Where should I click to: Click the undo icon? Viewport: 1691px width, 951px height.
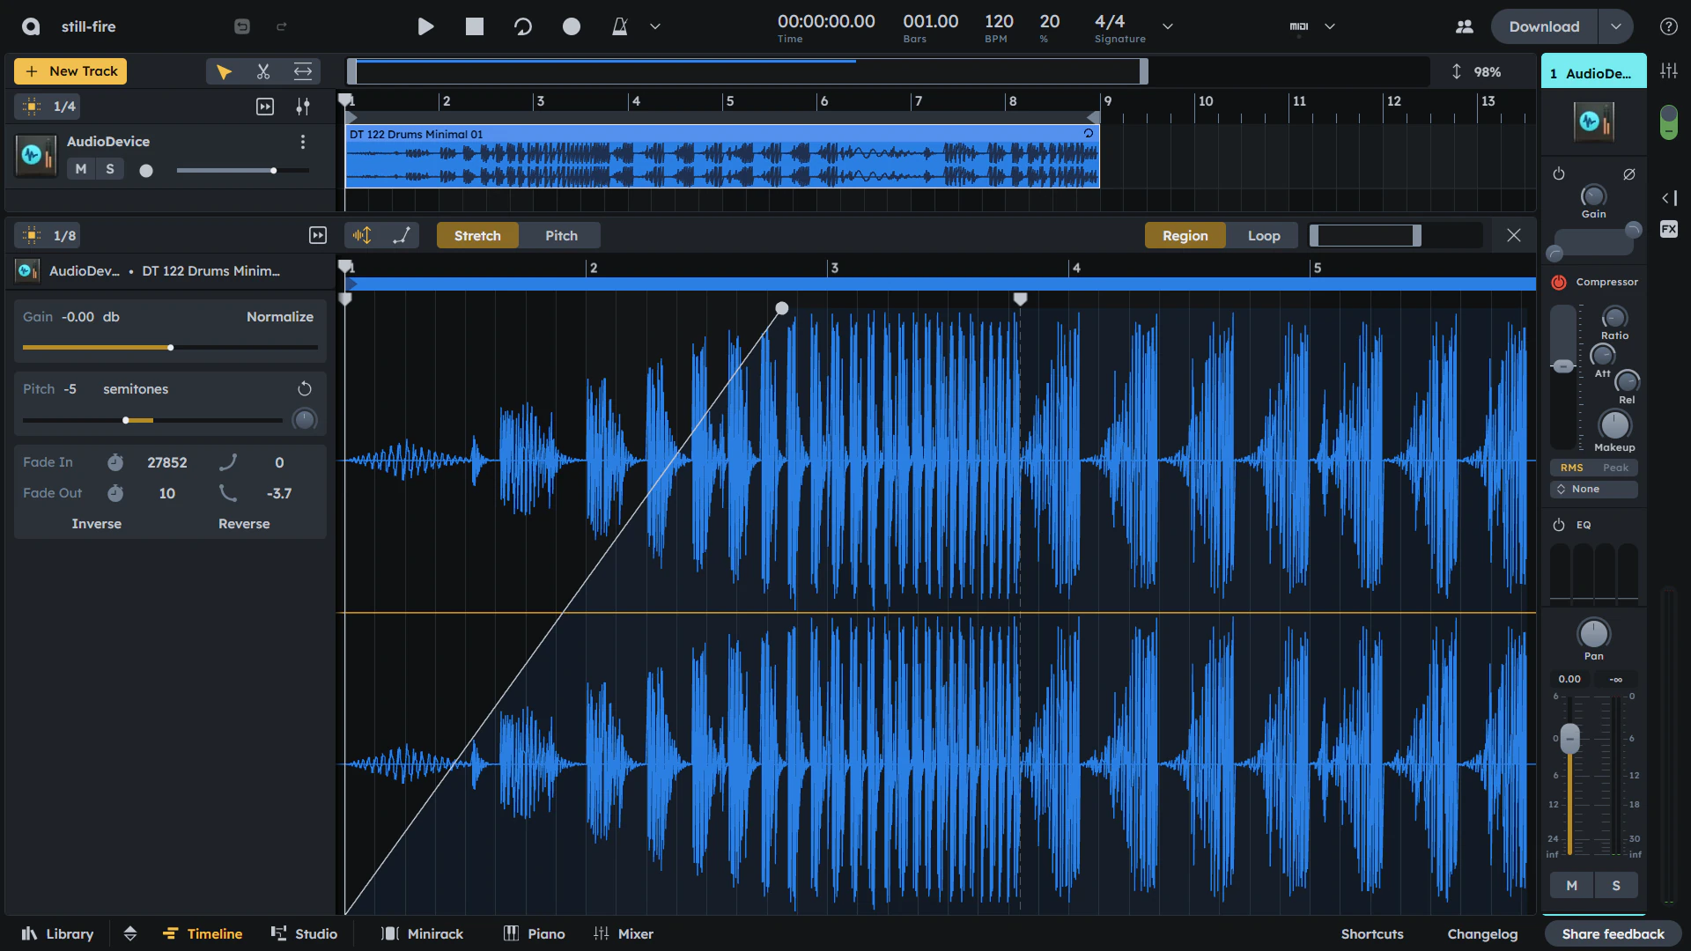(x=241, y=26)
